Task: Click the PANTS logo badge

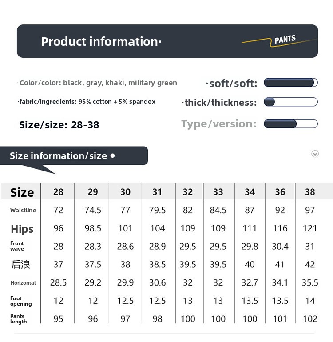Action: [279, 40]
